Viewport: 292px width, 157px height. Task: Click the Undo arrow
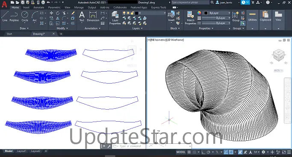coord(48,3)
